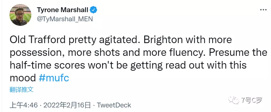Click the word 'Presume' in the tweet

pos(228,53)
